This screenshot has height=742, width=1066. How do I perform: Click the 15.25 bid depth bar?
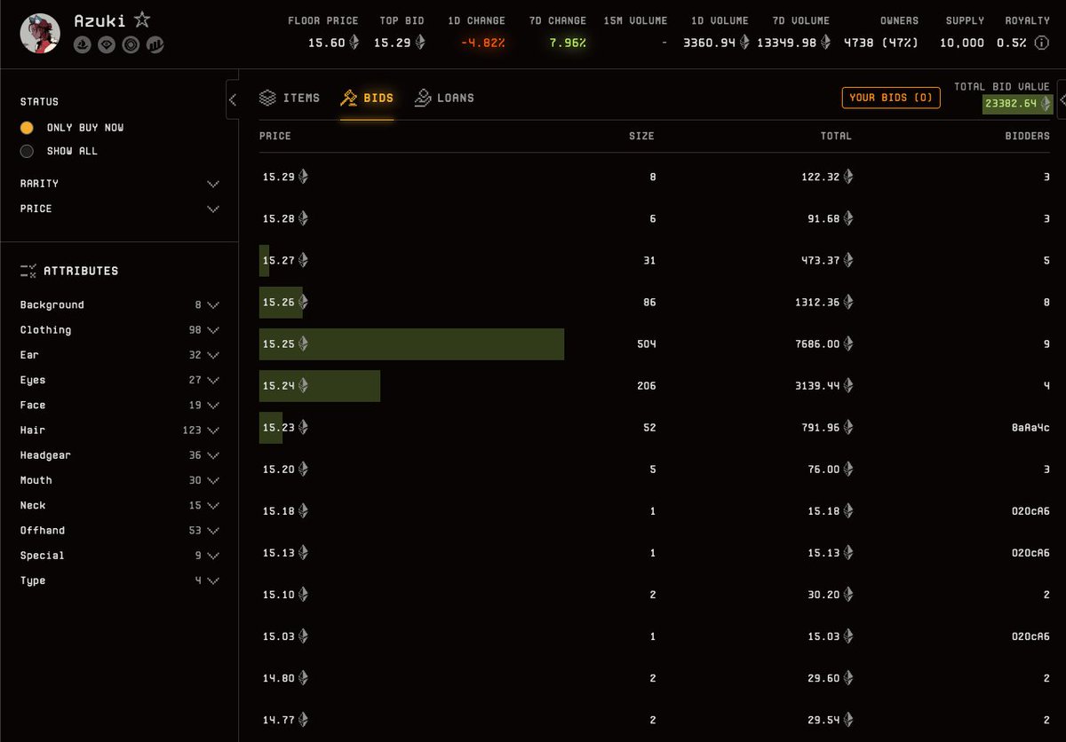coord(411,343)
